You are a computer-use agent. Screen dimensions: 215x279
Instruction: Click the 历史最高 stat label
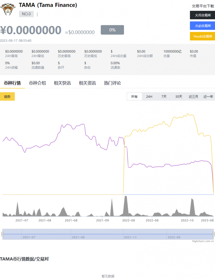pos(64,56)
